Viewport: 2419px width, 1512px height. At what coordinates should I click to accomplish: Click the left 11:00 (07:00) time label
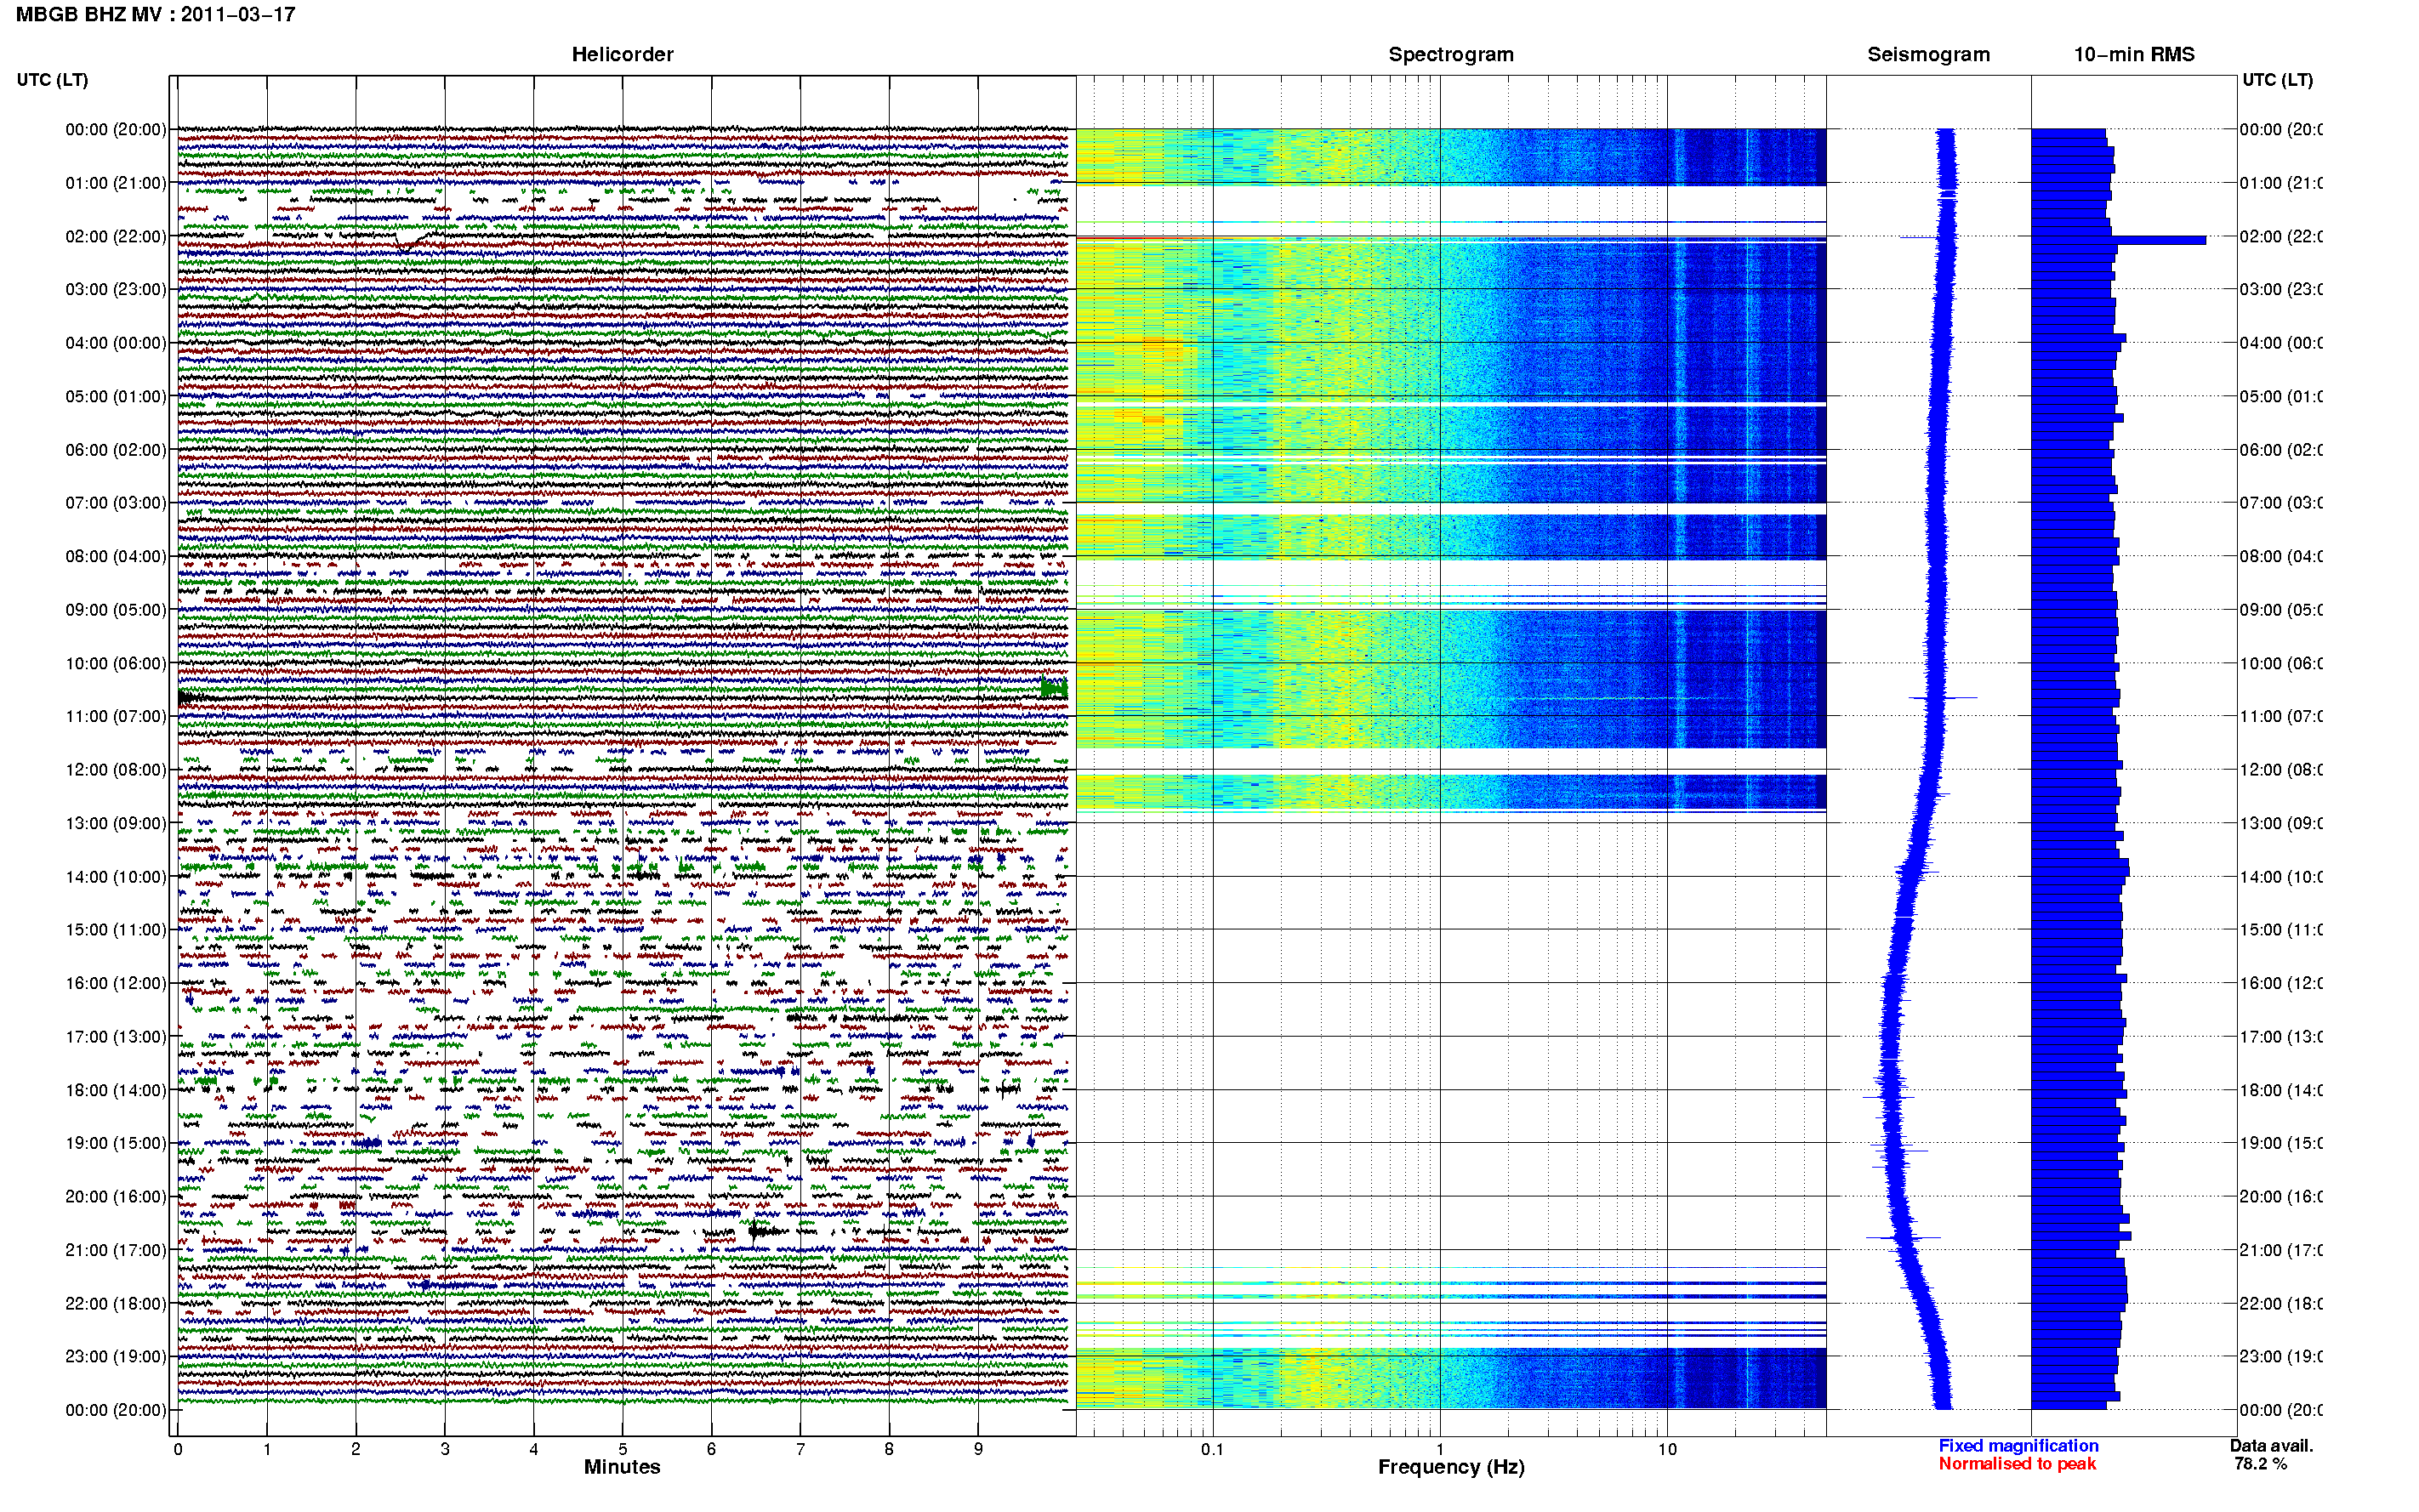click(x=116, y=717)
